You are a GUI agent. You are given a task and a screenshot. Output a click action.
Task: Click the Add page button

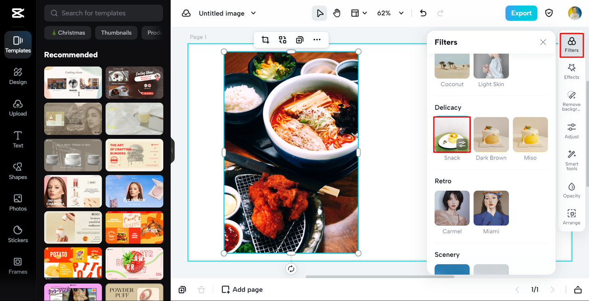click(242, 290)
